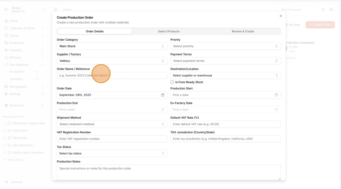Click the VL user avatar
Viewport: 341px width, 189px height.
click(331, 10)
